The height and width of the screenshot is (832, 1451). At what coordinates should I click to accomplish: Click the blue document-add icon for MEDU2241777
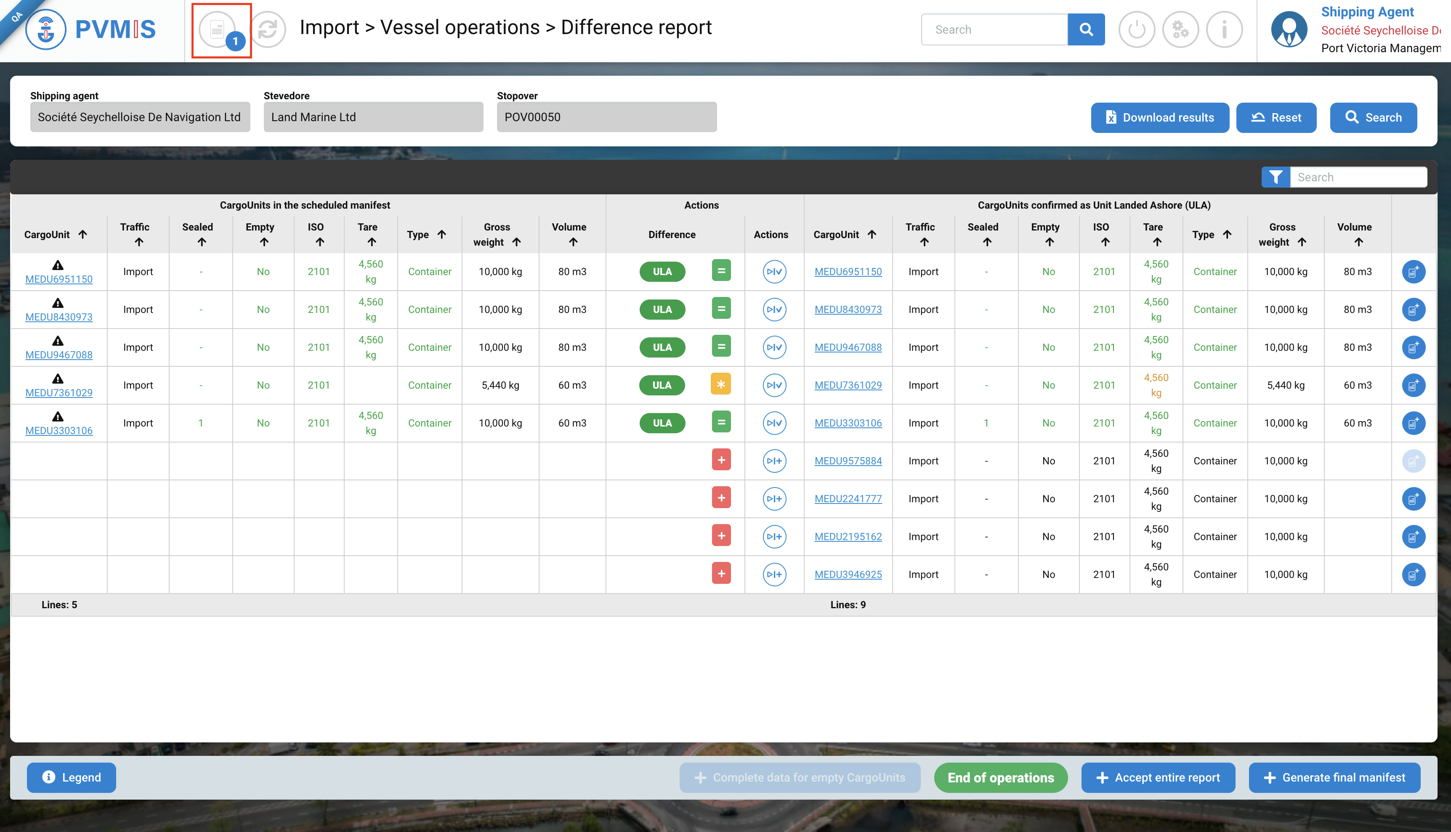click(1413, 499)
